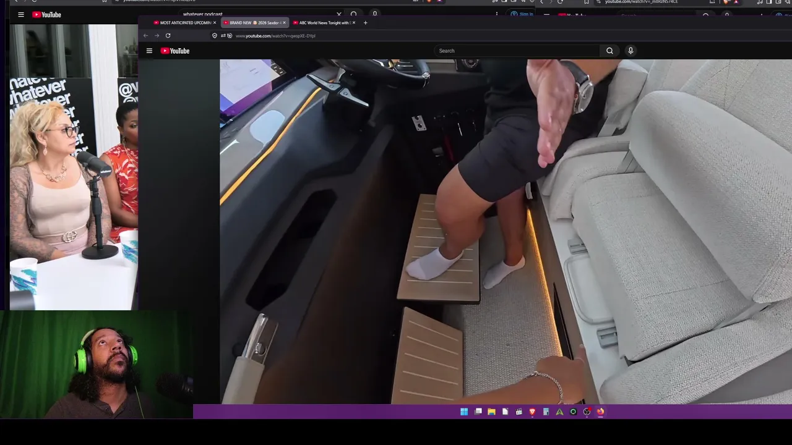792x445 pixels.
Task: Open File Explorer from the taskbar
Action: (x=491, y=412)
